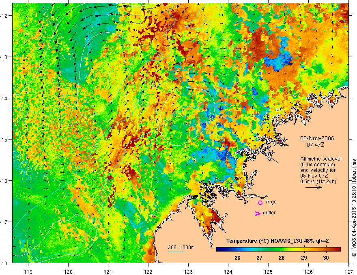Click the time text 07:47Z
Viewport: 357px width, 275px height.
[x=315, y=145]
